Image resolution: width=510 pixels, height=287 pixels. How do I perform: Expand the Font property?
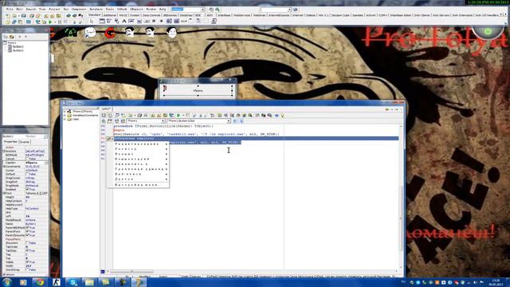click(4, 193)
